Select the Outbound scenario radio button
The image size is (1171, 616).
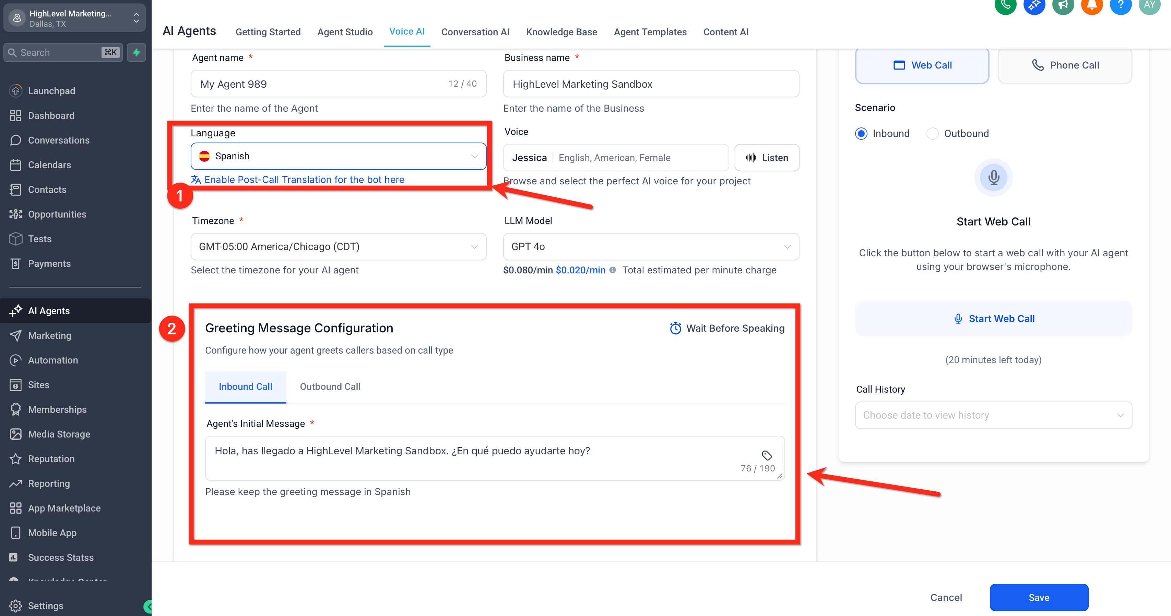point(932,134)
